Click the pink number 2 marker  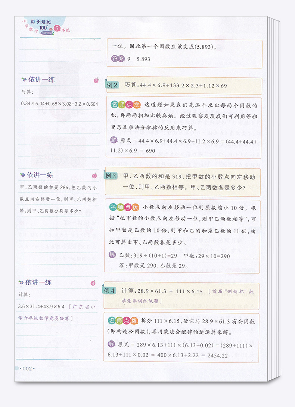click(x=96, y=80)
